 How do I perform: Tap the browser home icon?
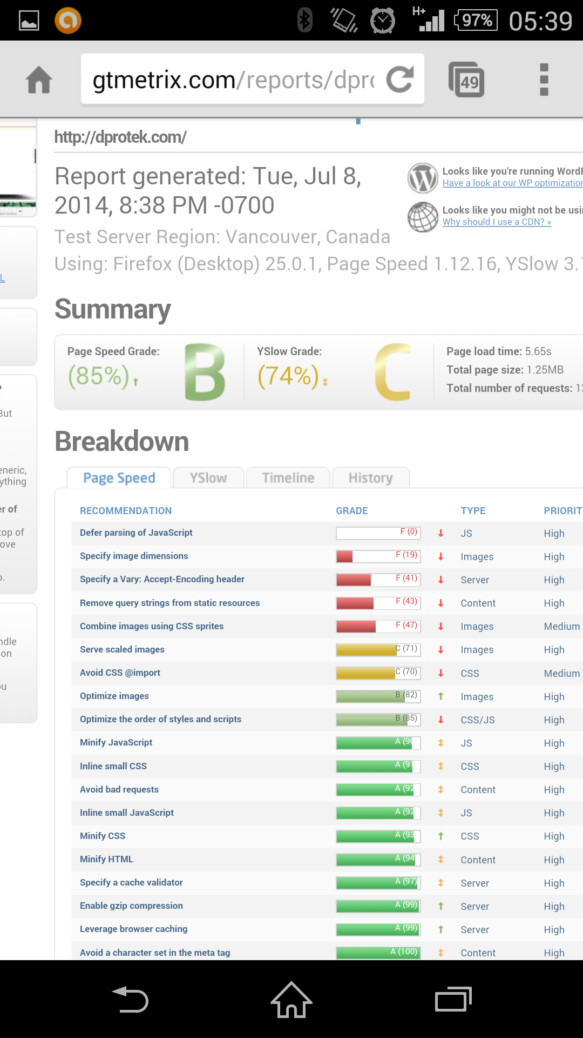pos(39,79)
